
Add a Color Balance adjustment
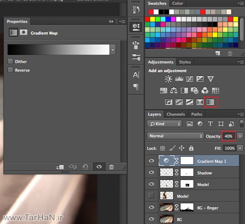click(x=174, y=90)
